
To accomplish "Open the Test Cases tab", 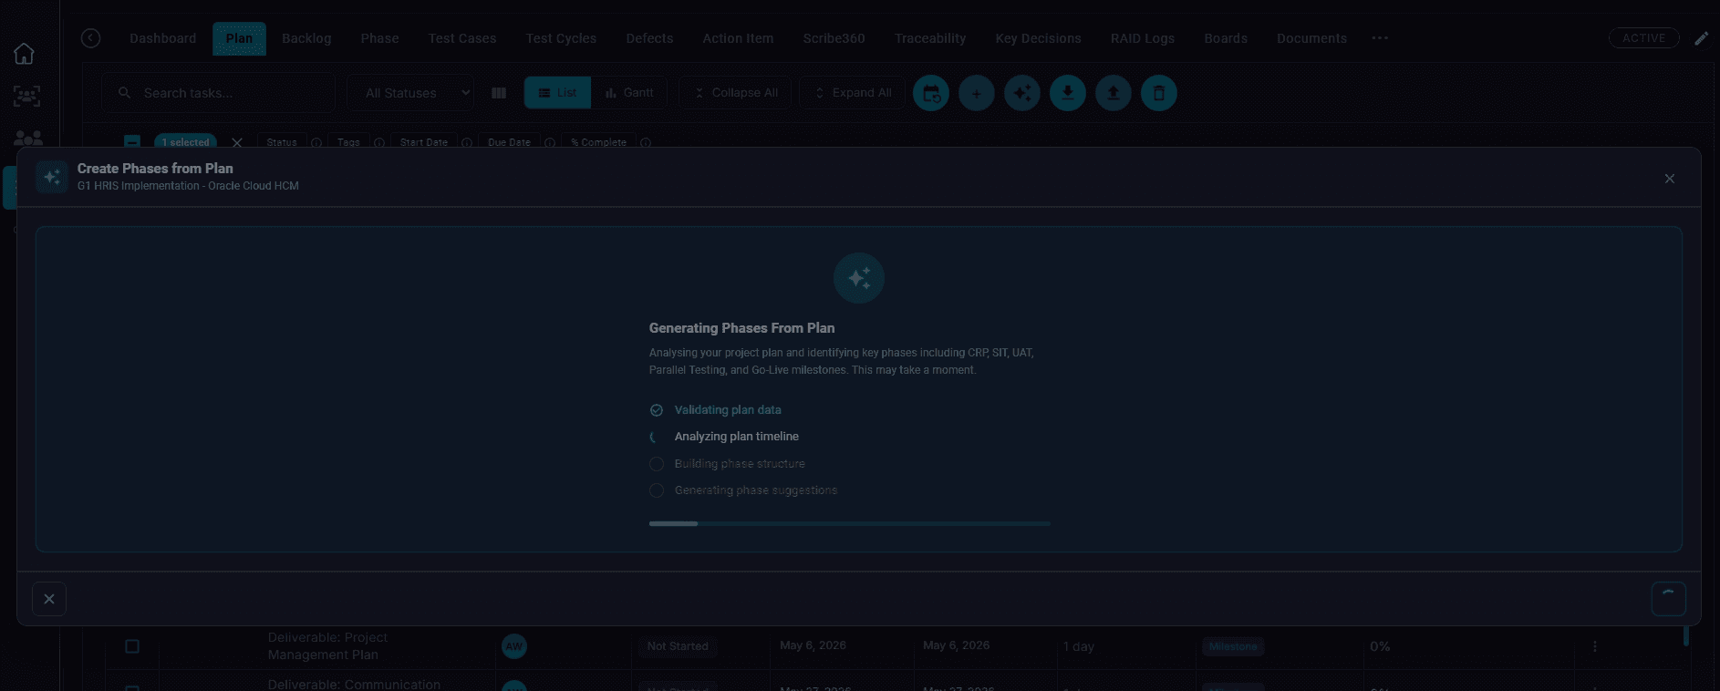I will [x=462, y=38].
